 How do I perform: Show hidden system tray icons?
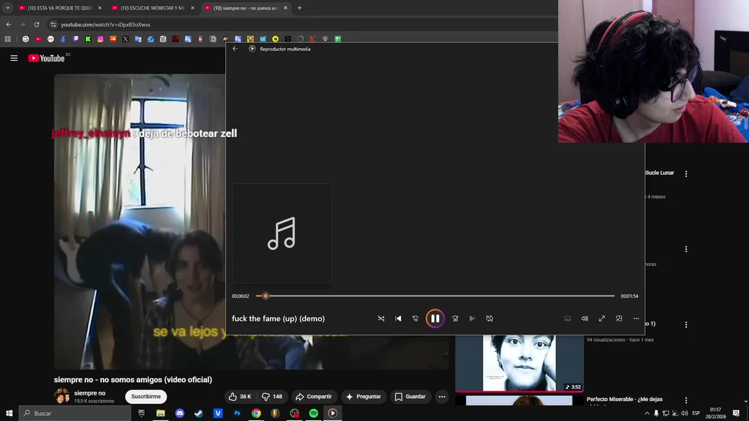(646, 413)
